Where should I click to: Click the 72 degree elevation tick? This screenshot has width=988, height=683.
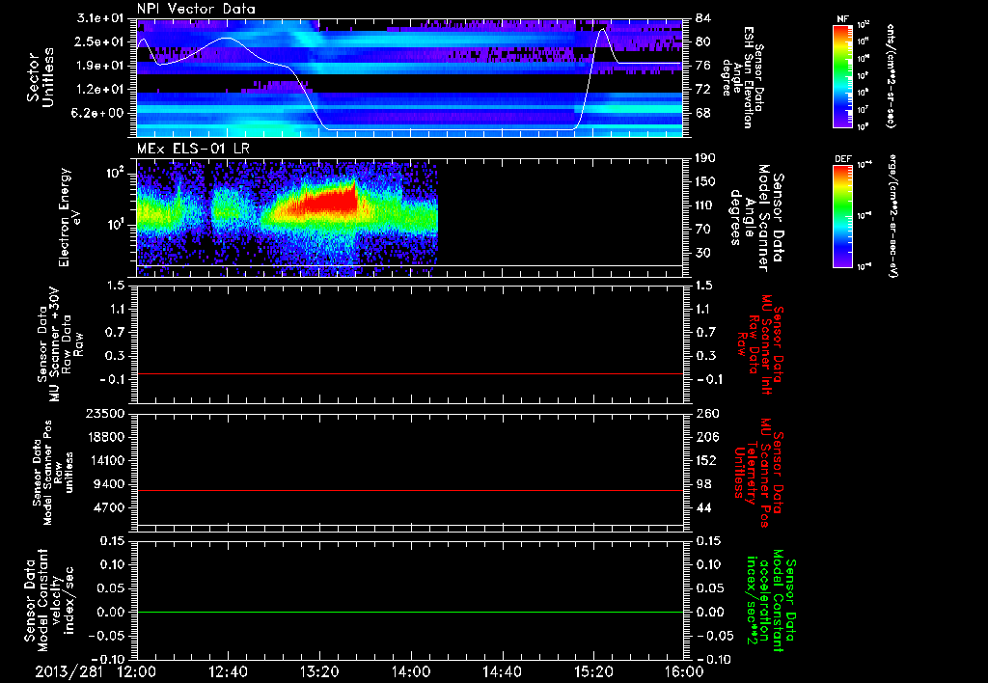point(703,90)
